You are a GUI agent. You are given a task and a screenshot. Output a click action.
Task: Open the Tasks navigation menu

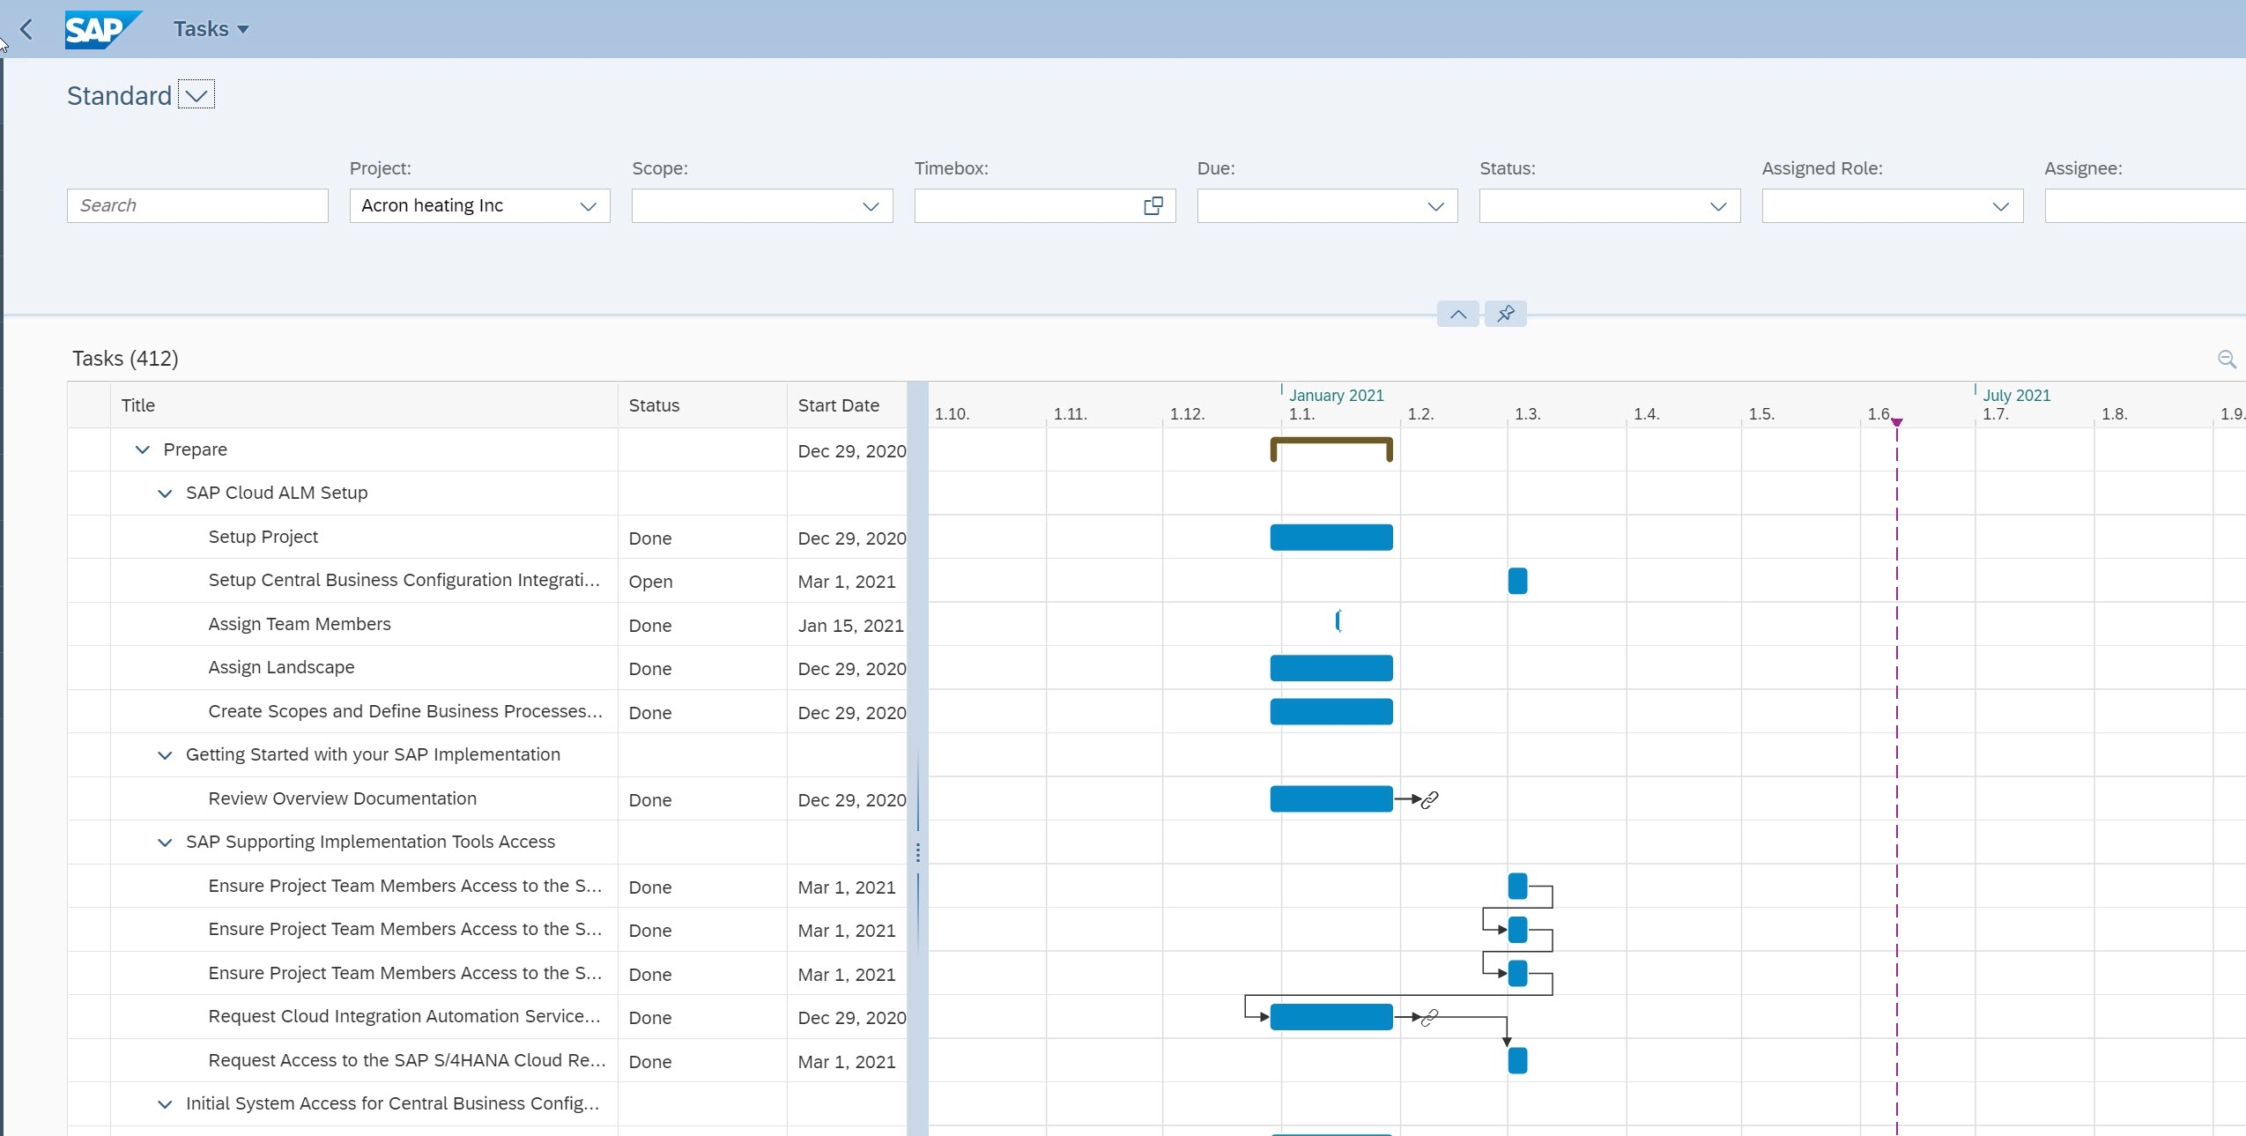click(210, 28)
